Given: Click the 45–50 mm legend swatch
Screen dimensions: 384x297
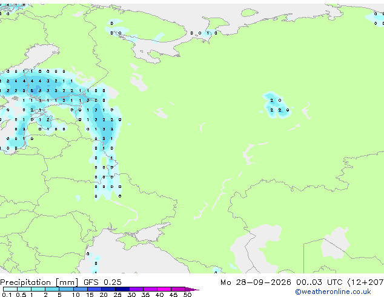Looking at the screenshot, I should (178, 289).
